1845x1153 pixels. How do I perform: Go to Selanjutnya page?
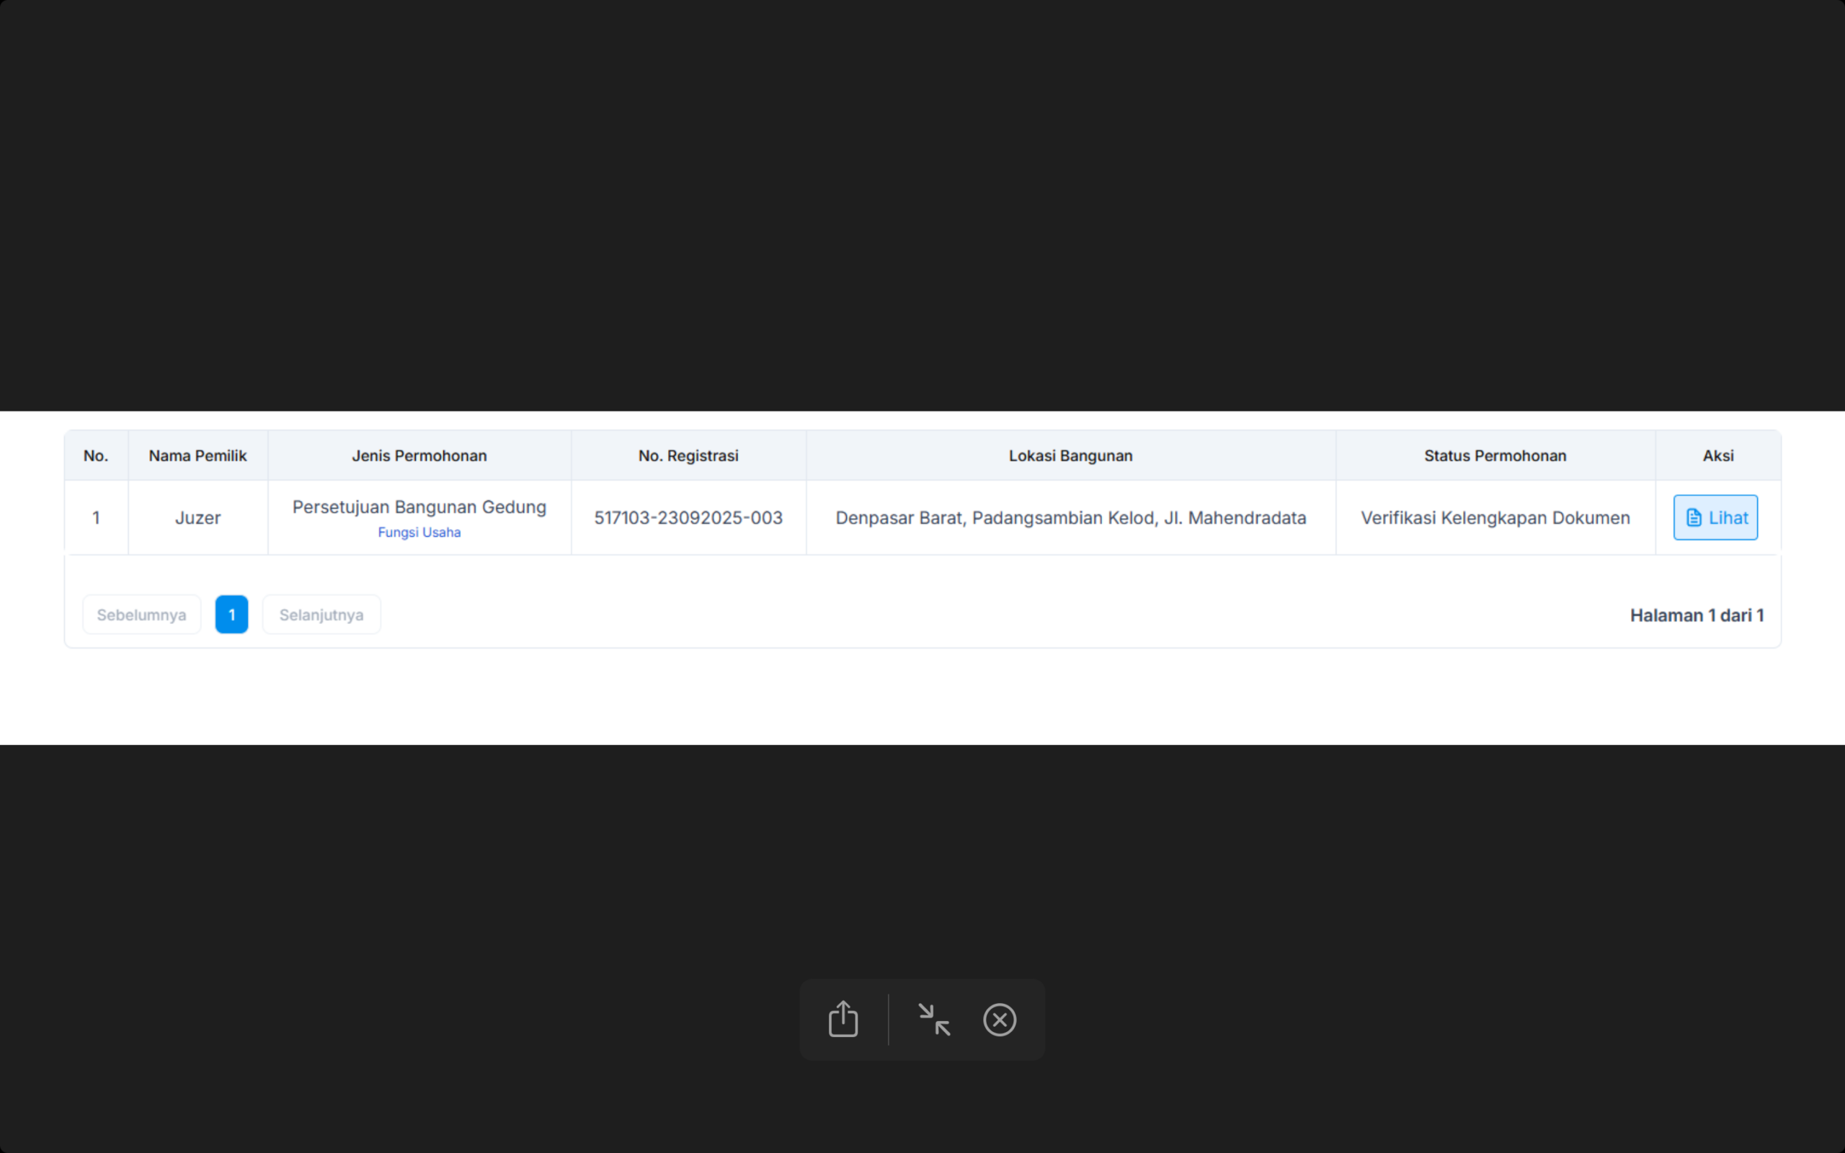click(321, 615)
